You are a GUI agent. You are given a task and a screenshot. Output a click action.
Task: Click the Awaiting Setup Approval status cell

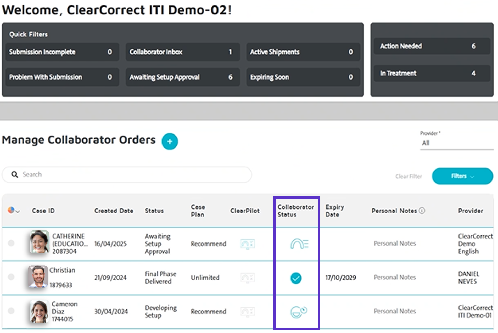tap(158, 244)
